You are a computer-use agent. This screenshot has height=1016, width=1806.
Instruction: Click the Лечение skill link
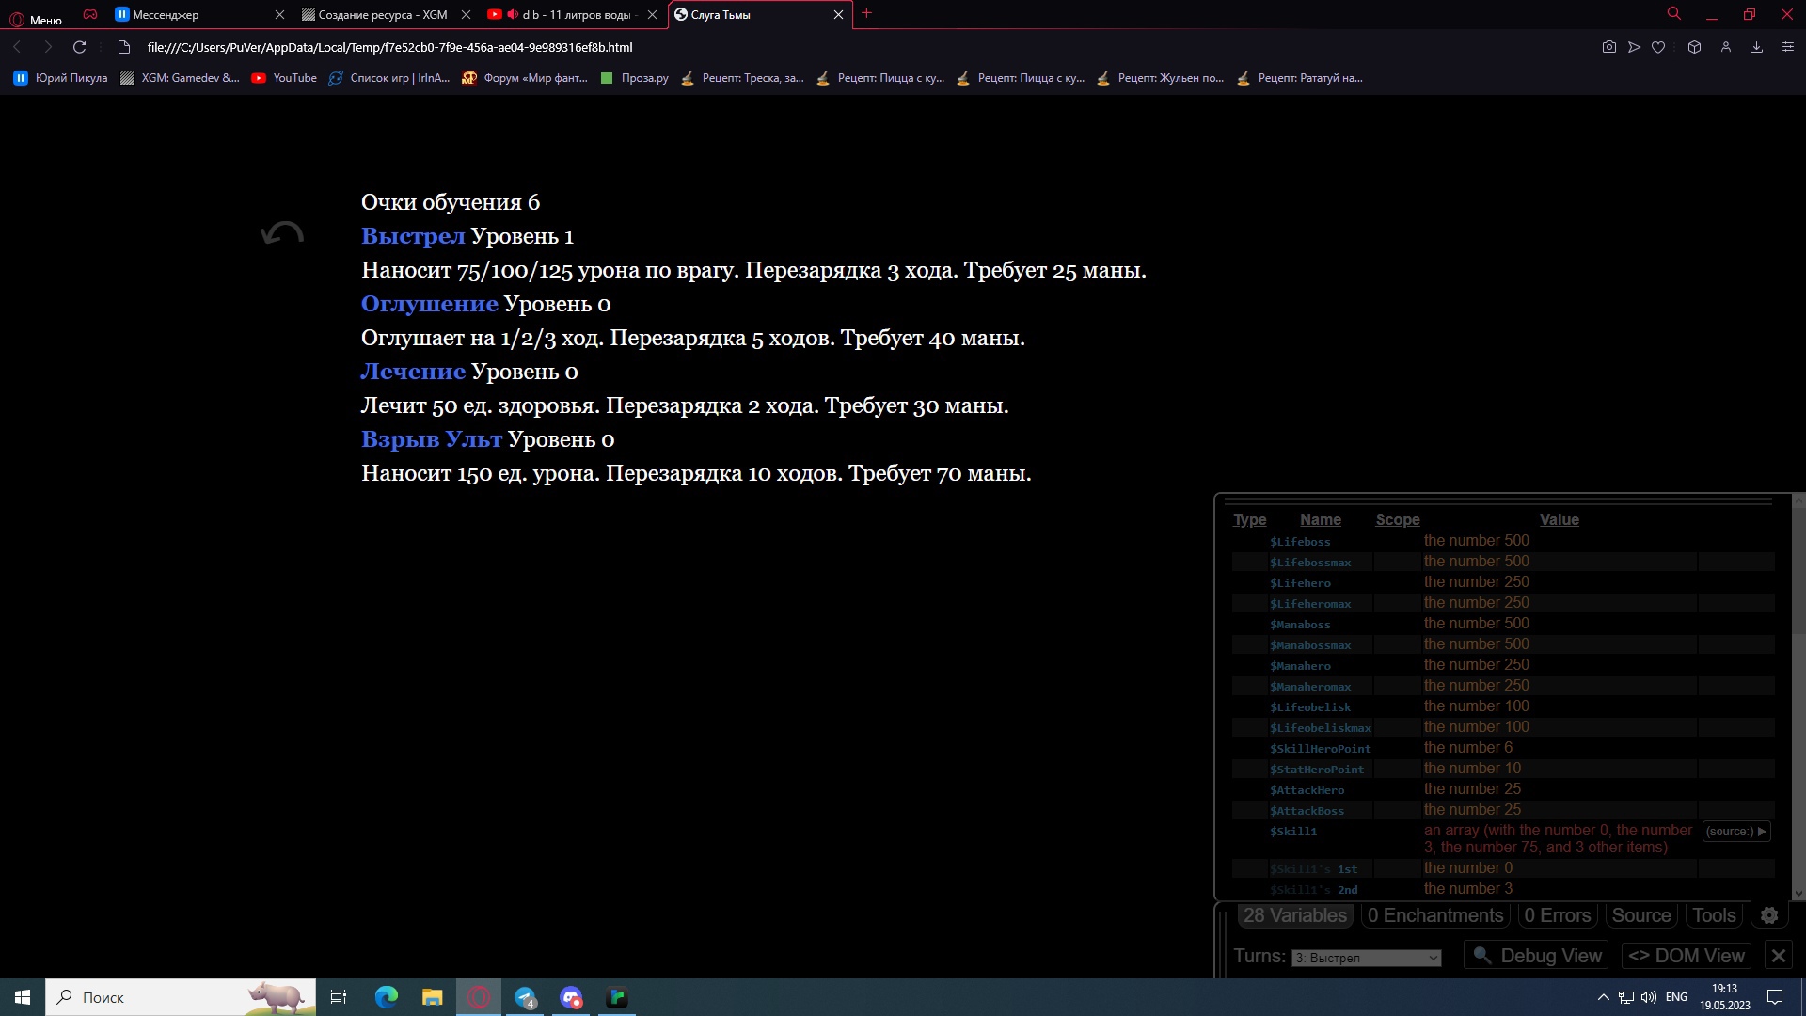[413, 372]
